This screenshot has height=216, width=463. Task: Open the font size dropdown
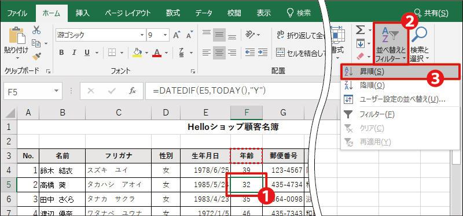coord(166,35)
